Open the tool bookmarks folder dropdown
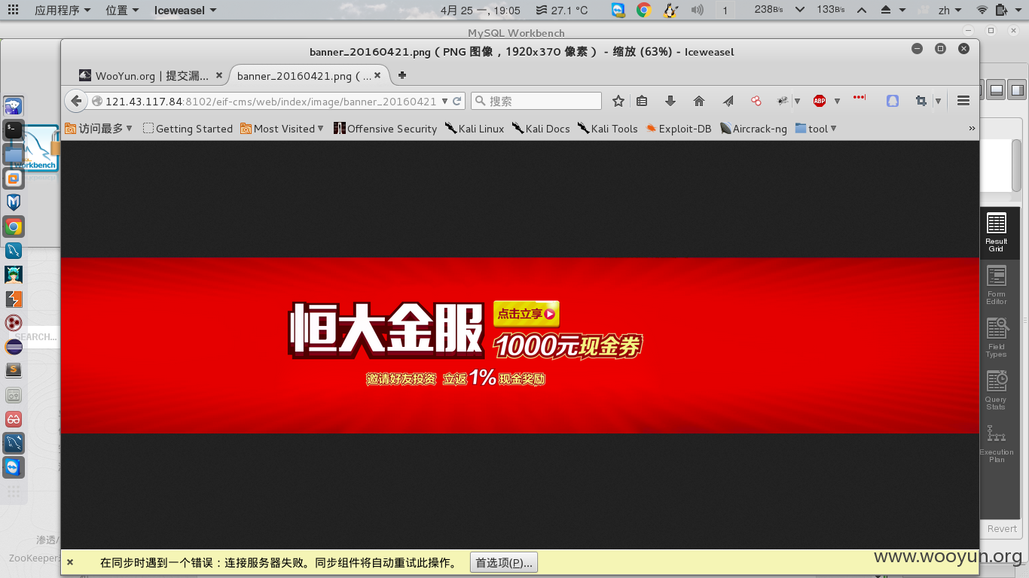The width and height of the screenshot is (1029, 578). [x=816, y=129]
